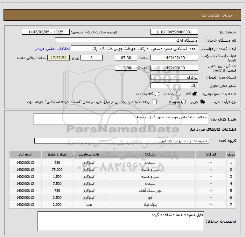Click سیمان in row 4
245x237 pixels.
pyautogui.click(x=150, y=184)
